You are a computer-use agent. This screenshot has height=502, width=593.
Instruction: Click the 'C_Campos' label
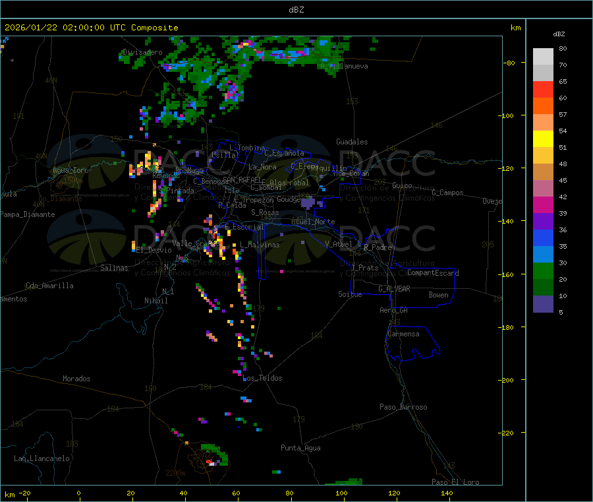(448, 193)
